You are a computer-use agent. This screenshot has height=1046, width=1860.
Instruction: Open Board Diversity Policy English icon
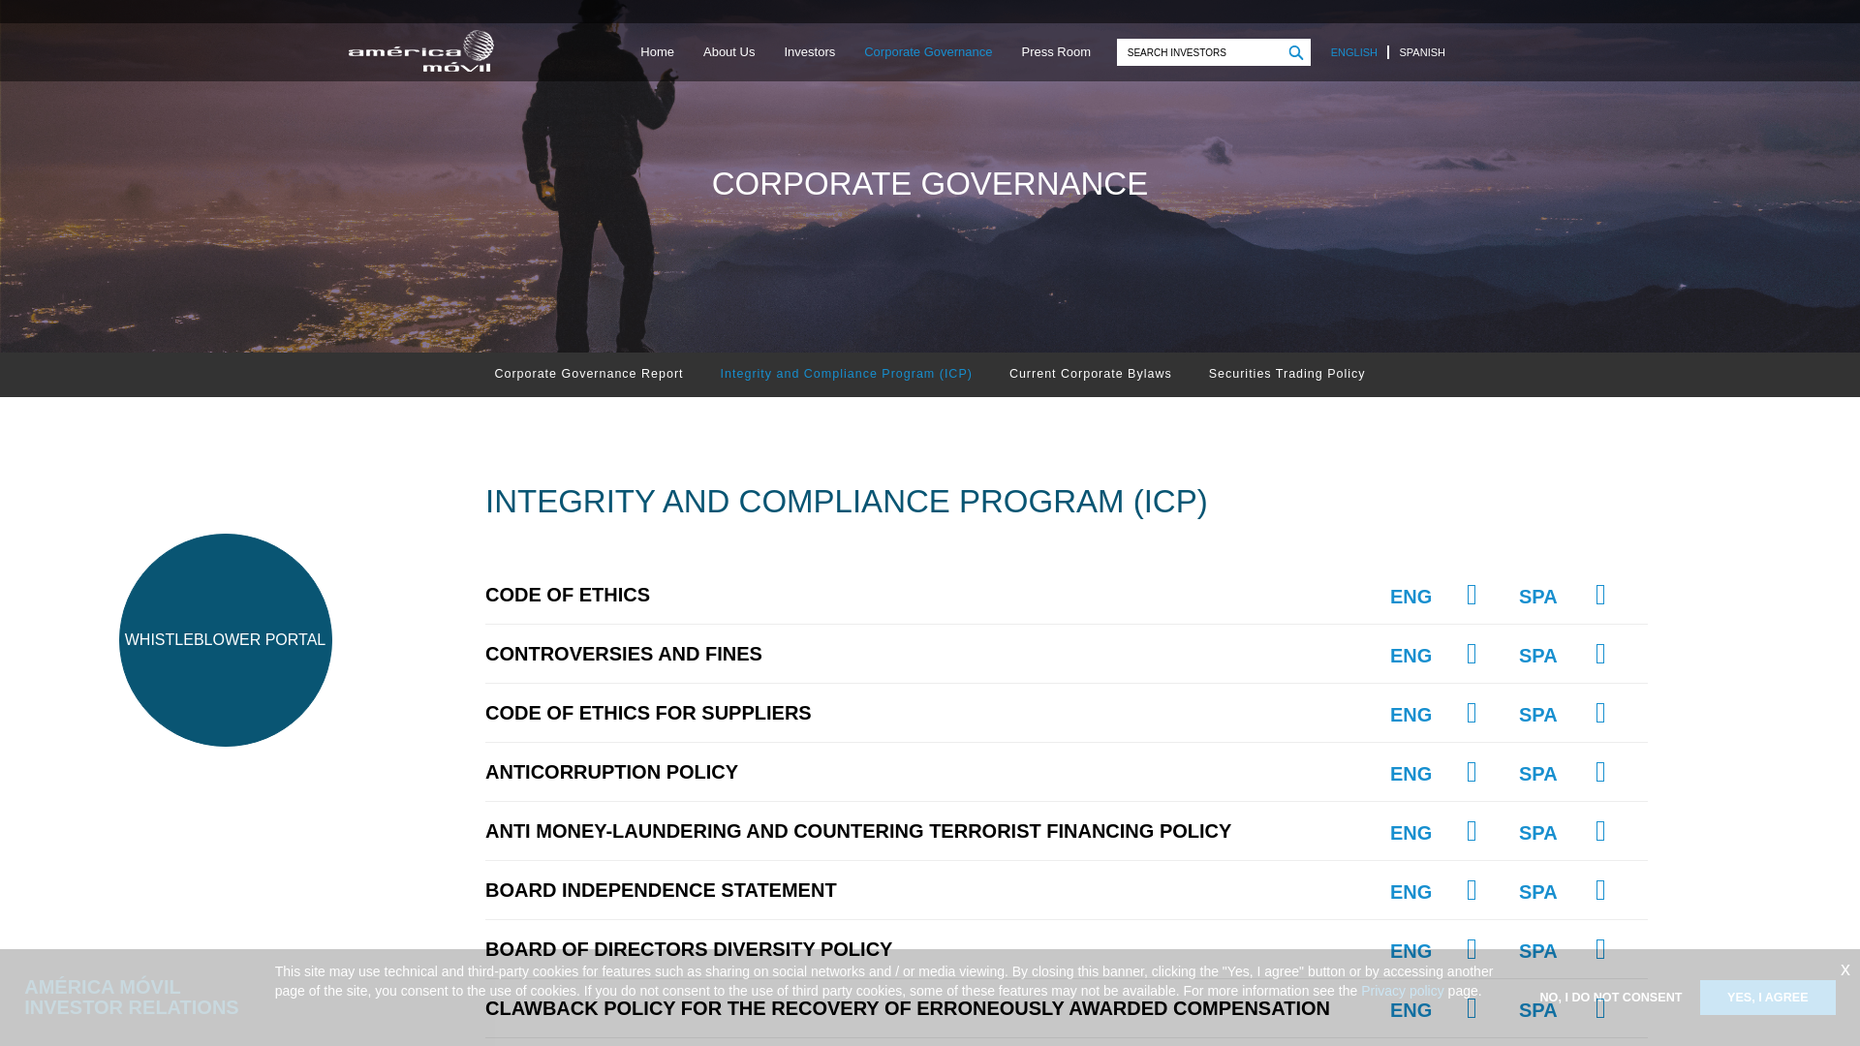point(1472,949)
